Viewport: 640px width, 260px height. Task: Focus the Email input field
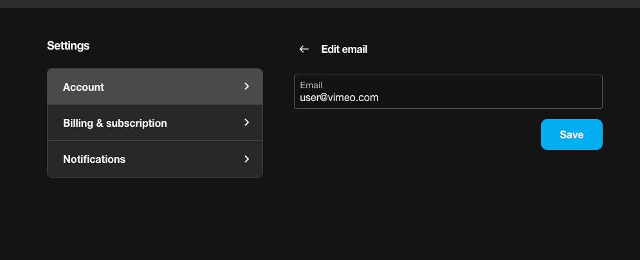point(448,92)
